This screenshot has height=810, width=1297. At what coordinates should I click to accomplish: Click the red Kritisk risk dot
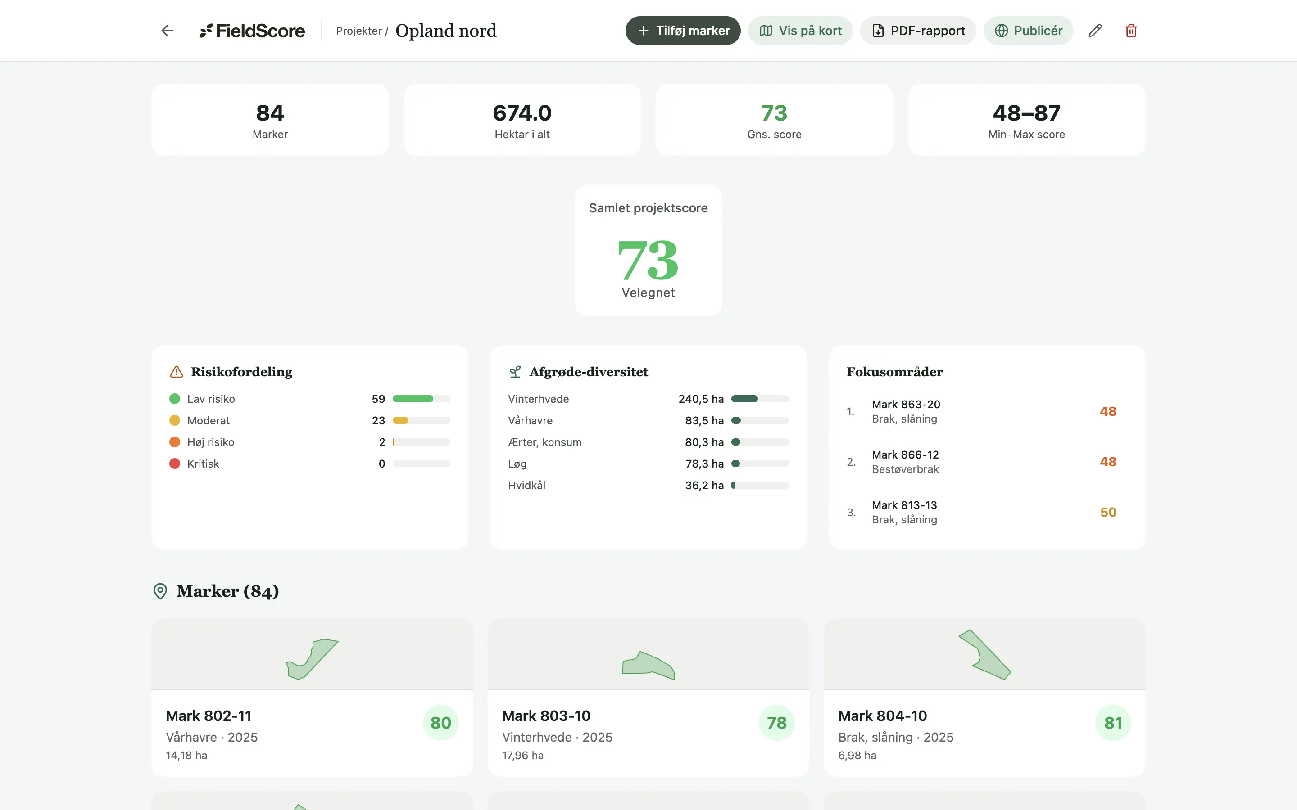click(175, 463)
